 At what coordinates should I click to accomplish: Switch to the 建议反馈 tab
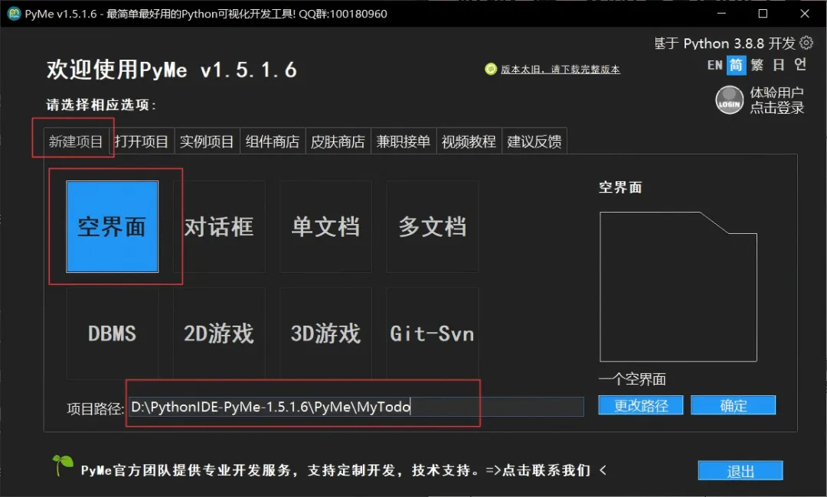click(534, 141)
